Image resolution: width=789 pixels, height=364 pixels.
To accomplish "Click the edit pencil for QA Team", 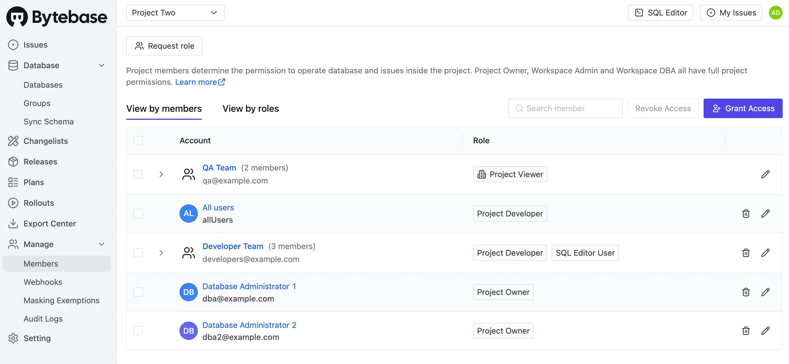I will (765, 174).
